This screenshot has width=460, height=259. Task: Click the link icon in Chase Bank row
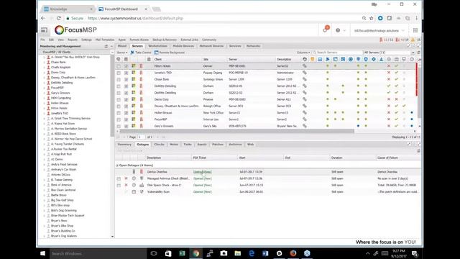tap(305, 79)
